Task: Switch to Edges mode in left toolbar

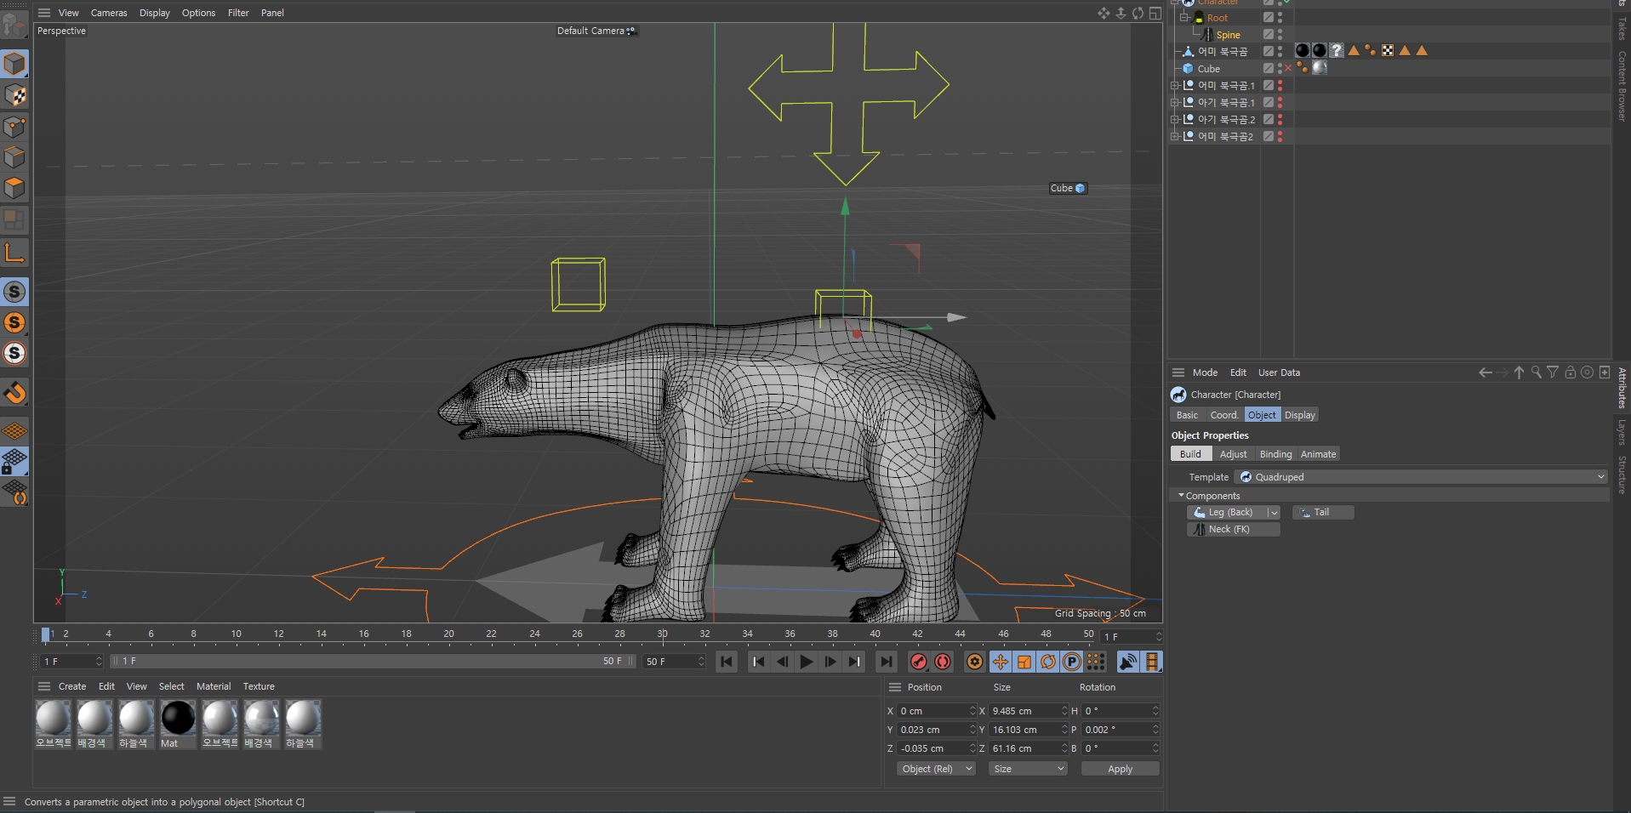Action: point(14,157)
